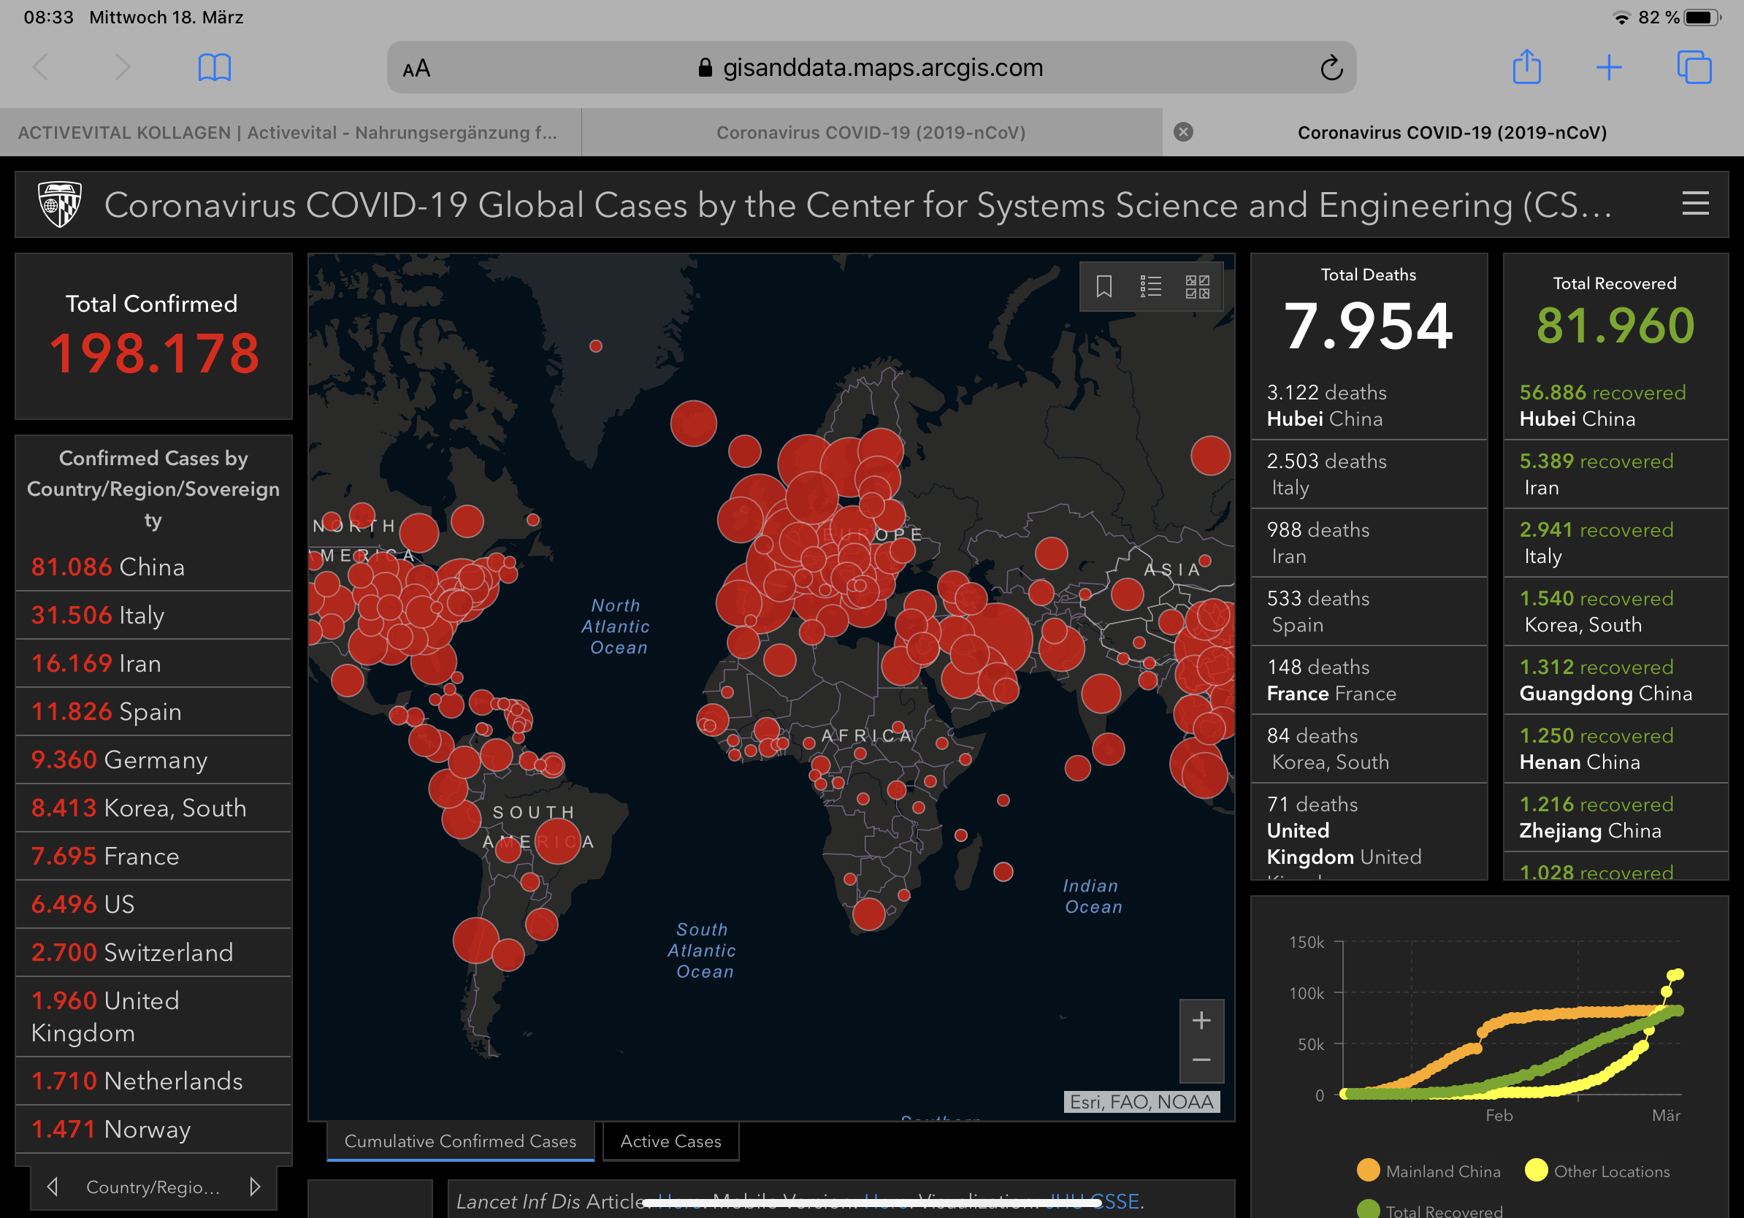Click 71 deaths United Kingdom entry

tap(1369, 832)
